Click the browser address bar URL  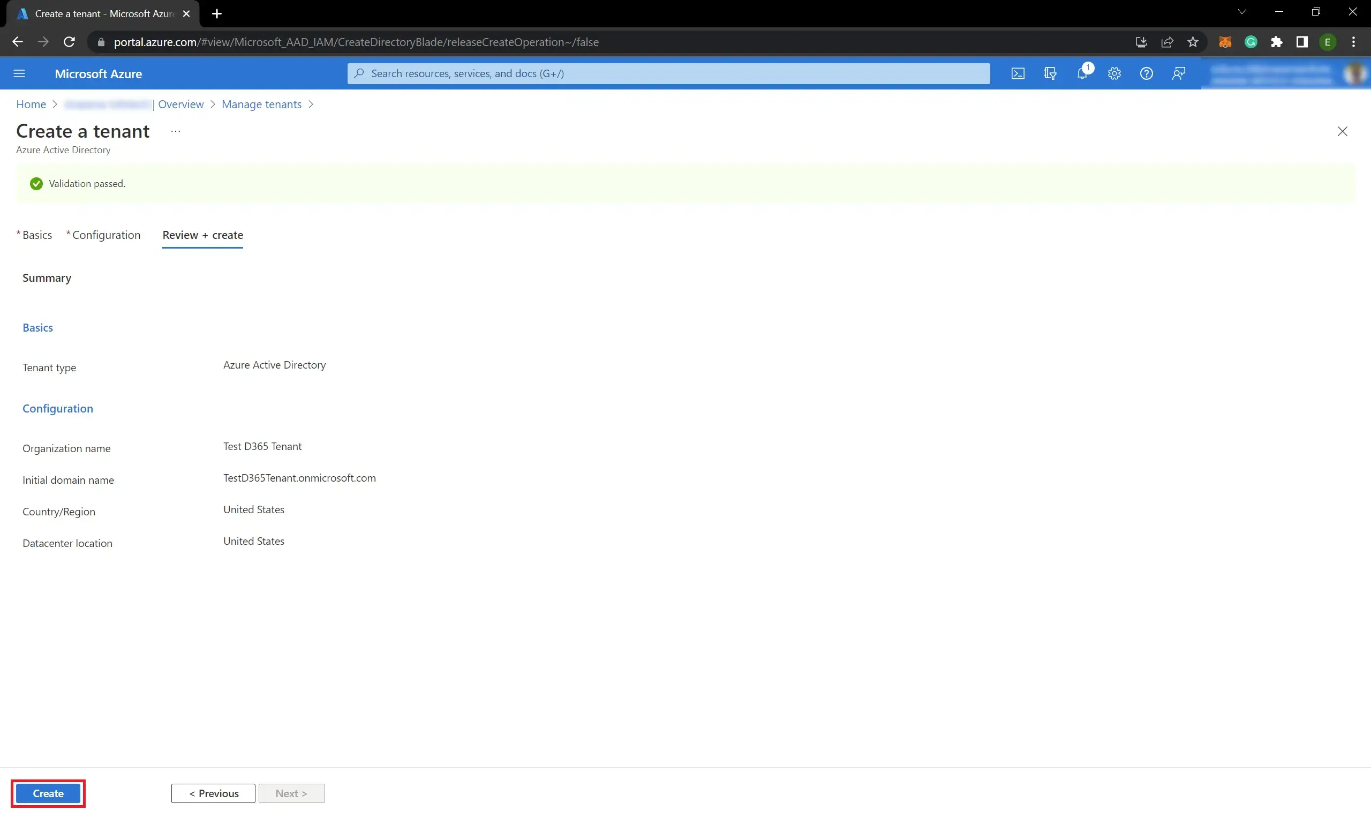tap(356, 42)
